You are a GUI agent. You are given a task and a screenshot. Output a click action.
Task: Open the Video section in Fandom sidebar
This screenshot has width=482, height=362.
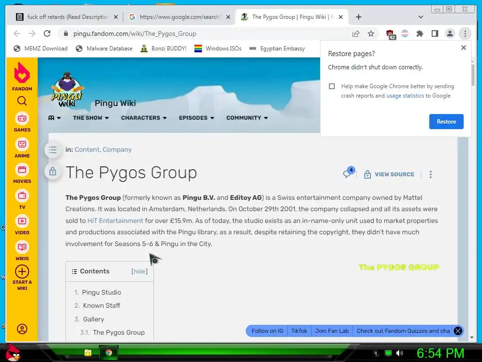22,225
